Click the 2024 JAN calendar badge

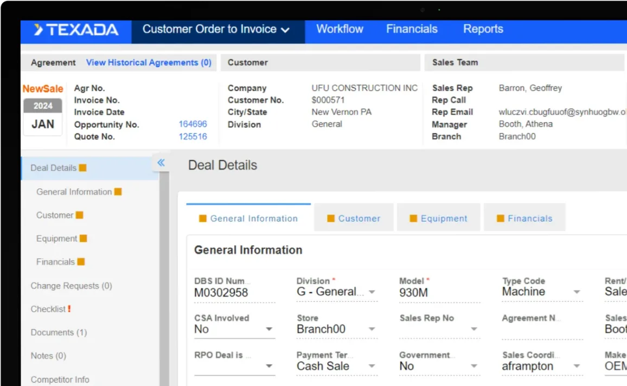point(43,117)
